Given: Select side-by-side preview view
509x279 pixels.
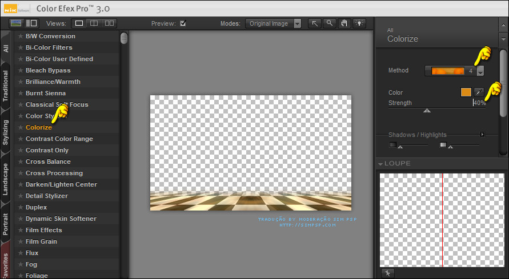Looking at the screenshot, I should 109,23.
